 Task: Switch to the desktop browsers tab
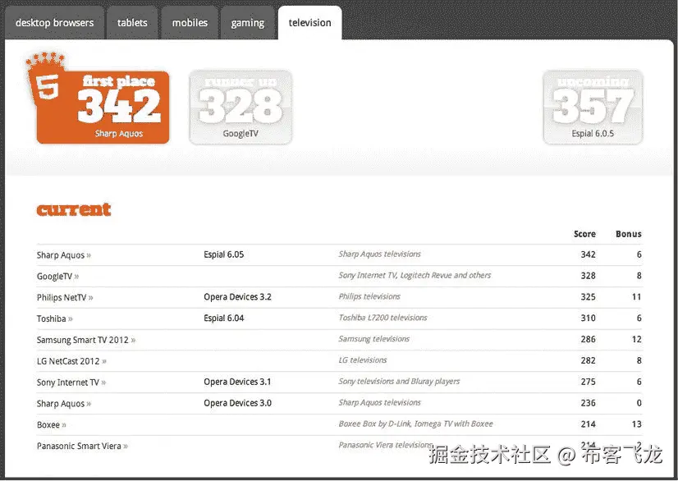[x=54, y=23]
